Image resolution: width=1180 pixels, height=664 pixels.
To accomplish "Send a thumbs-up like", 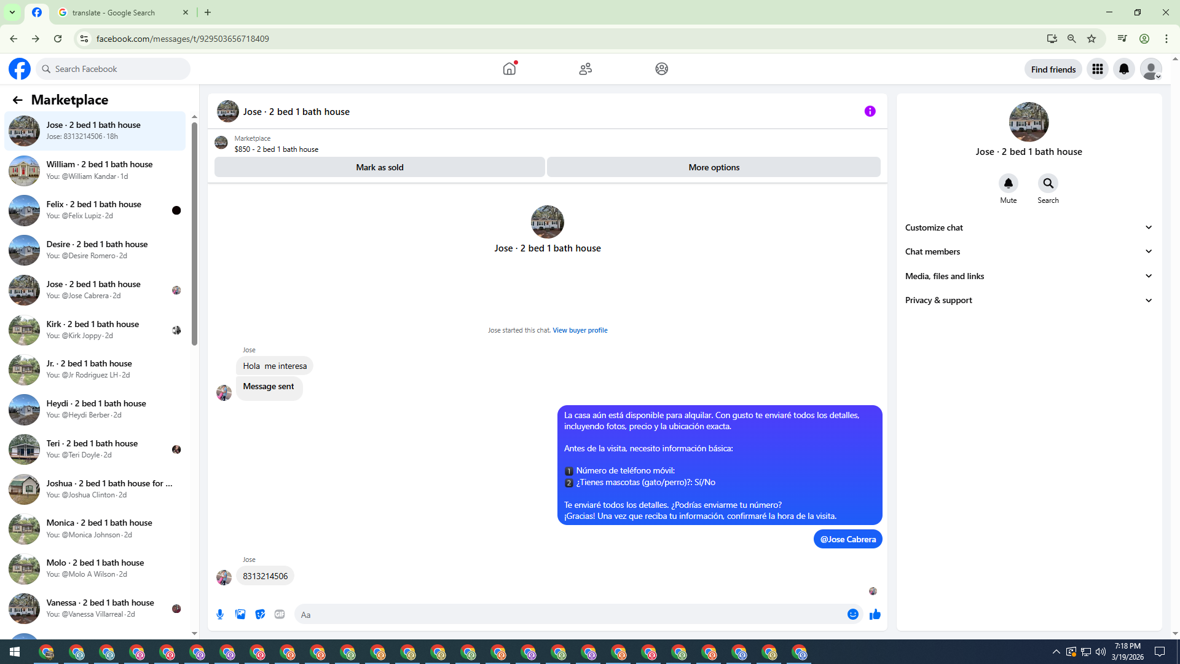I will (875, 614).
